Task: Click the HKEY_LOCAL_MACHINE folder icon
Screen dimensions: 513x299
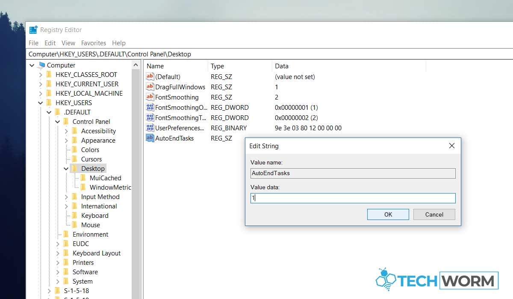Action: tap(49, 94)
